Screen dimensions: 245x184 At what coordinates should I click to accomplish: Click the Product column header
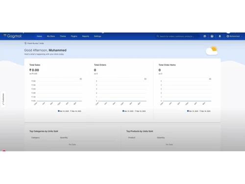(x=132, y=137)
